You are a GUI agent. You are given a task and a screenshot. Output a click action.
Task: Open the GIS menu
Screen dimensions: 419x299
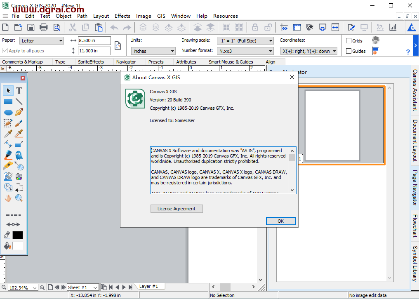161,16
